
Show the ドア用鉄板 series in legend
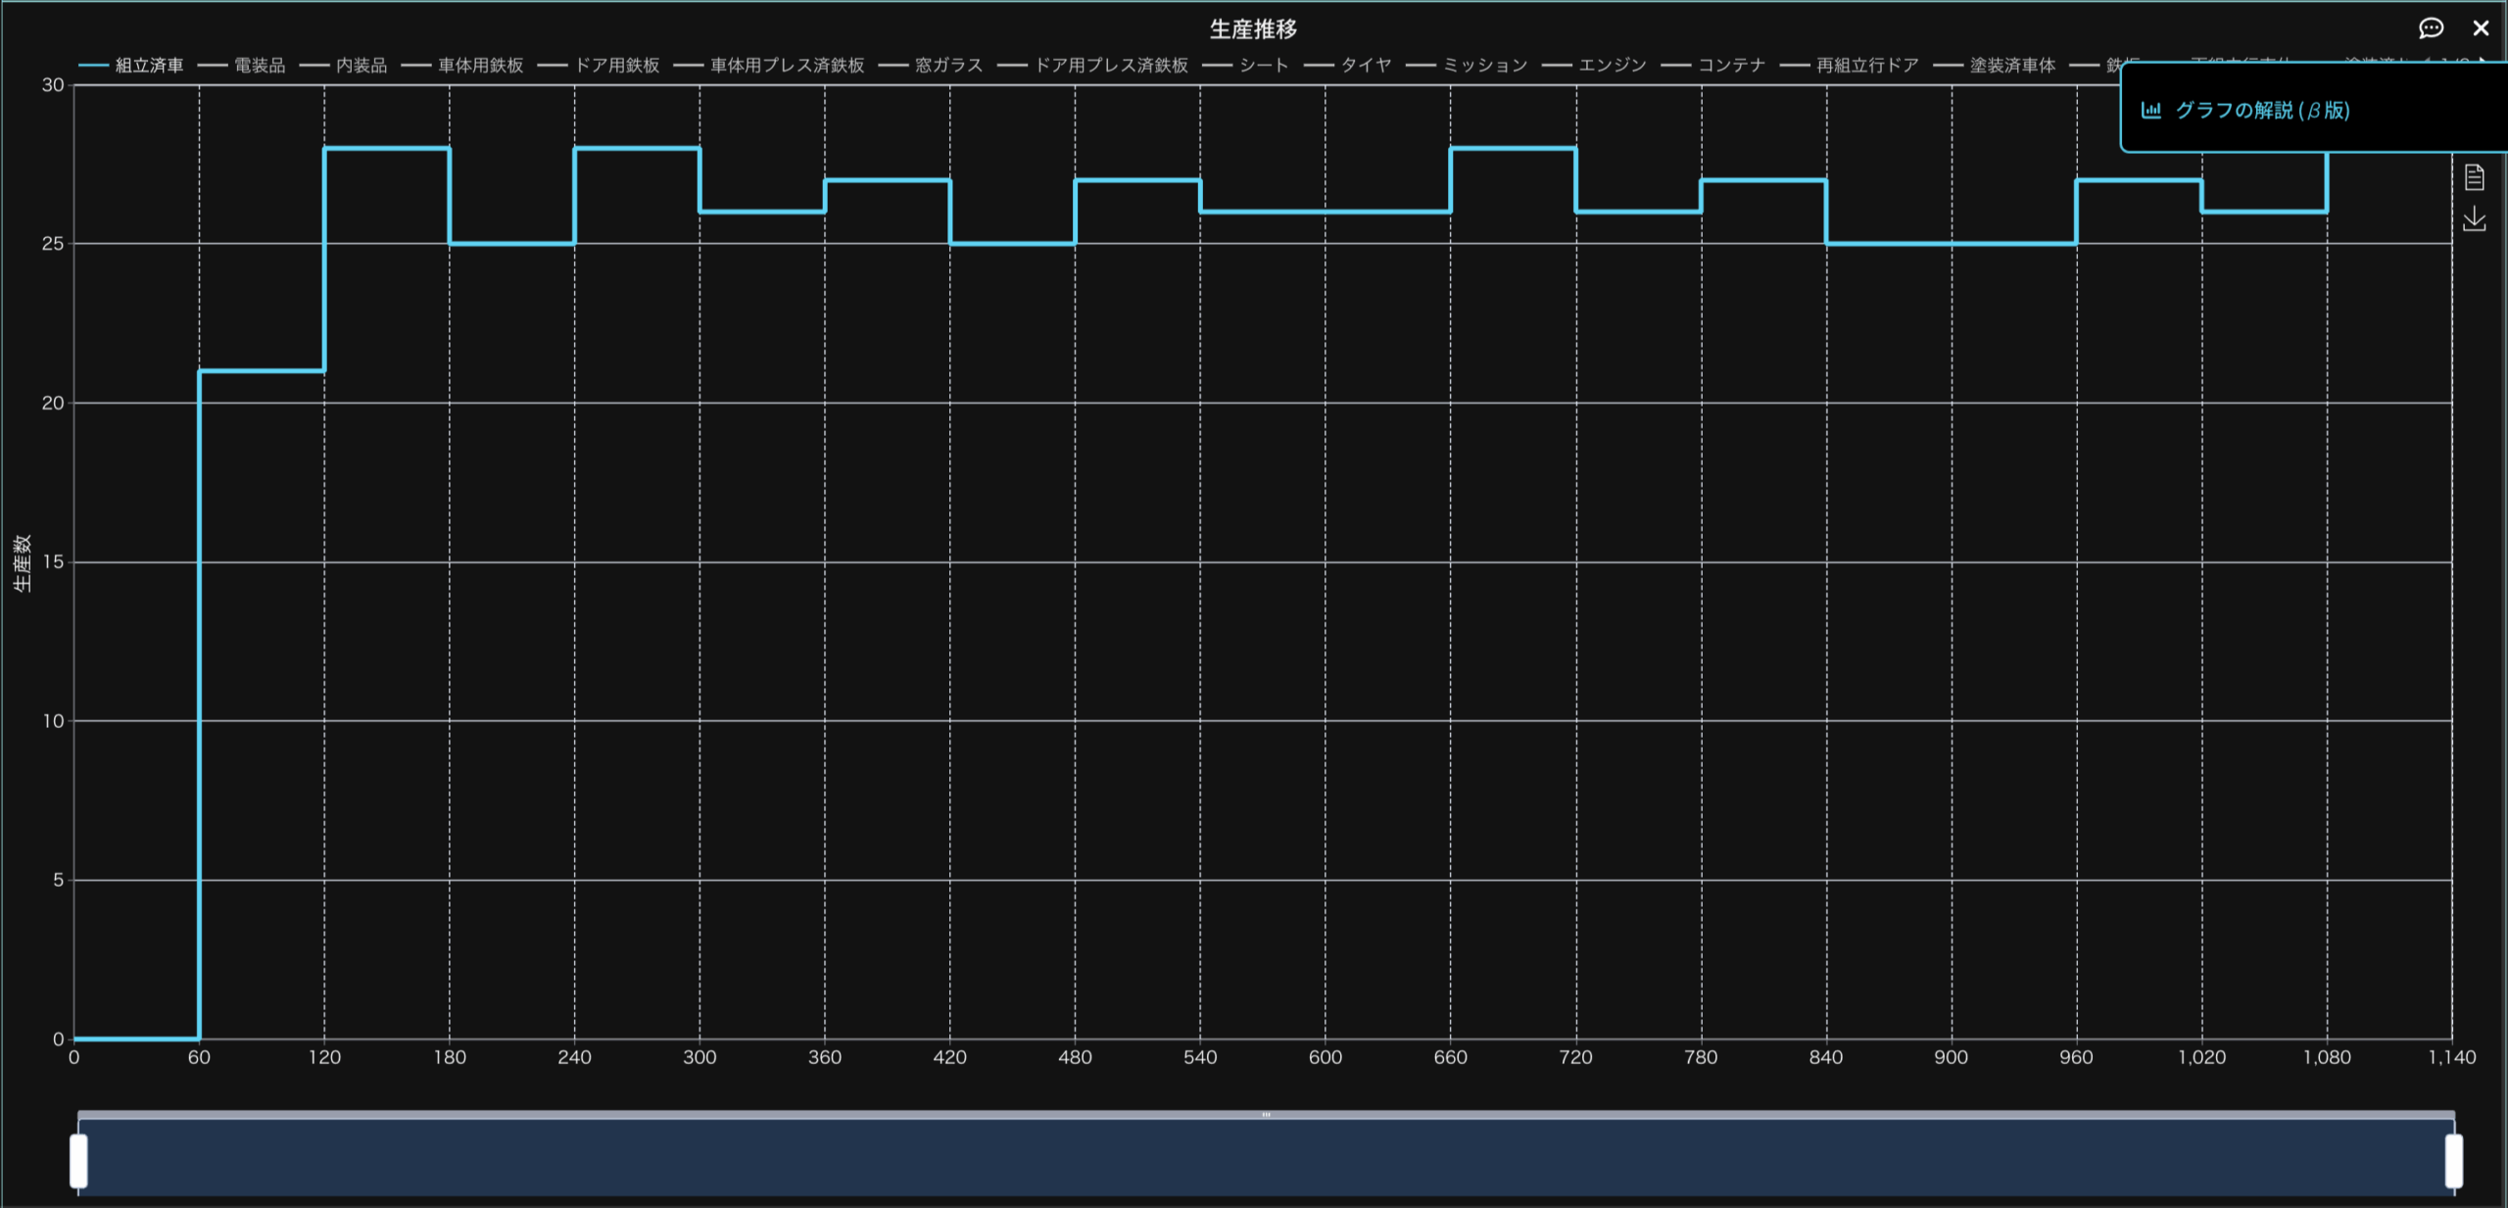click(x=616, y=66)
